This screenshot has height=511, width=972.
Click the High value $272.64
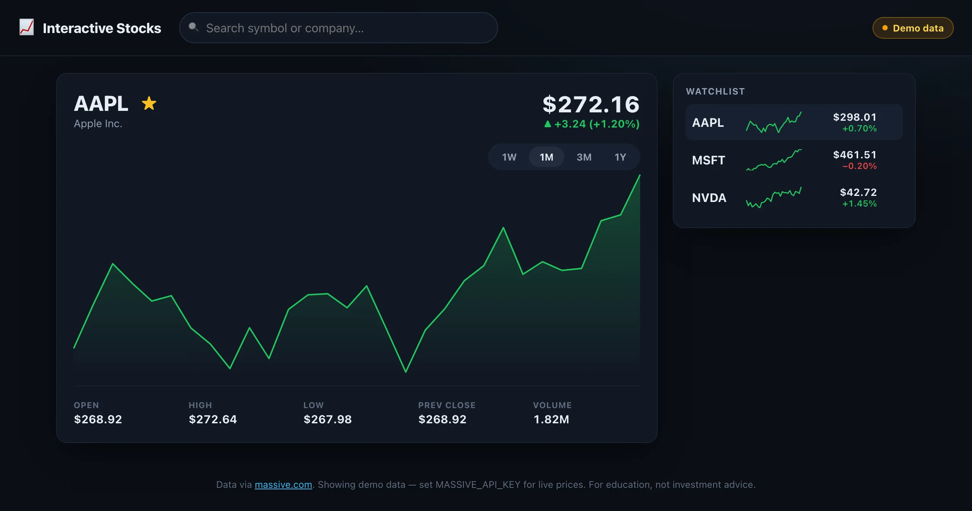[213, 419]
